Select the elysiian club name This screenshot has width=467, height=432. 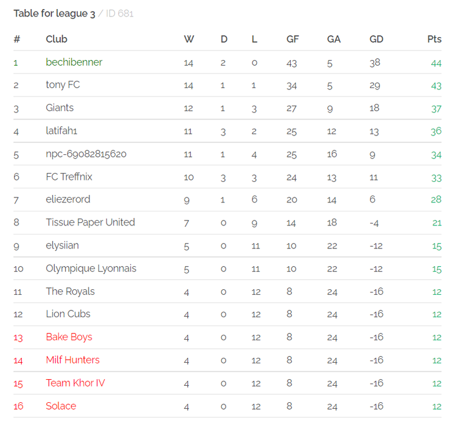62,245
